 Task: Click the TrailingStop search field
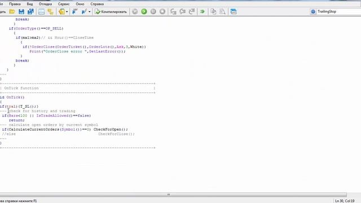338,11
